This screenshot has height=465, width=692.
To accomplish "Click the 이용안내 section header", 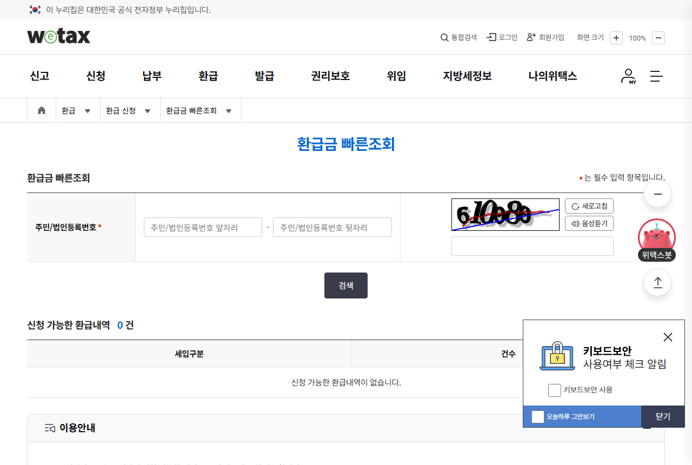I will point(346,428).
